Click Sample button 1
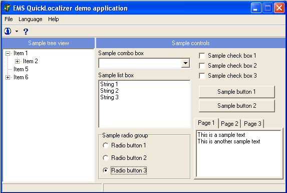Image resolution: width=287 pixels, height=193 pixels. click(x=237, y=92)
